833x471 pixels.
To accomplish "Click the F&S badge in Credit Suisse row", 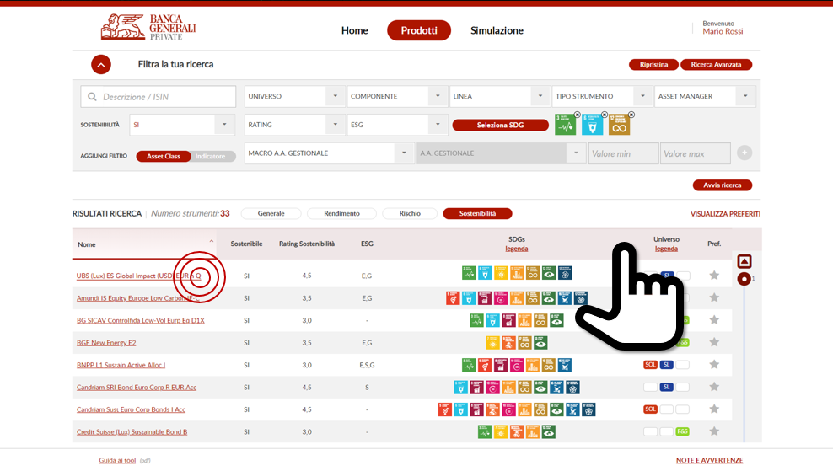I will pyautogui.click(x=682, y=431).
